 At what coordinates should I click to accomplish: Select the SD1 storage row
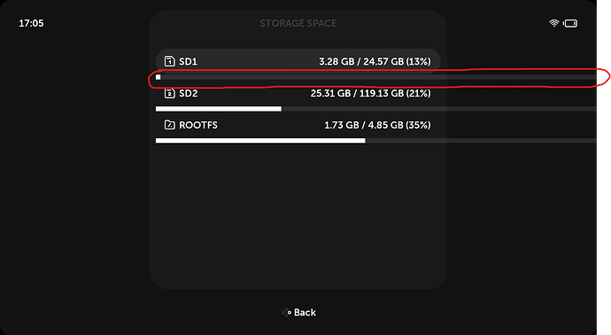(x=298, y=61)
